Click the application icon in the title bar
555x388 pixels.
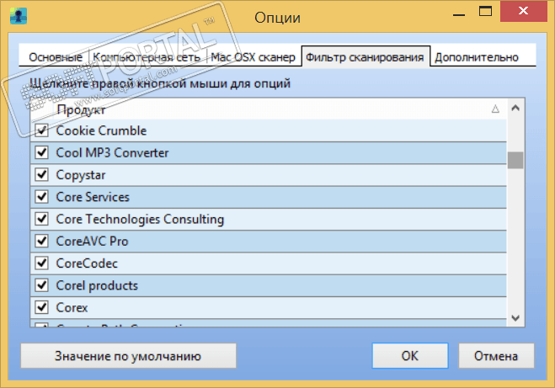pyautogui.click(x=19, y=16)
